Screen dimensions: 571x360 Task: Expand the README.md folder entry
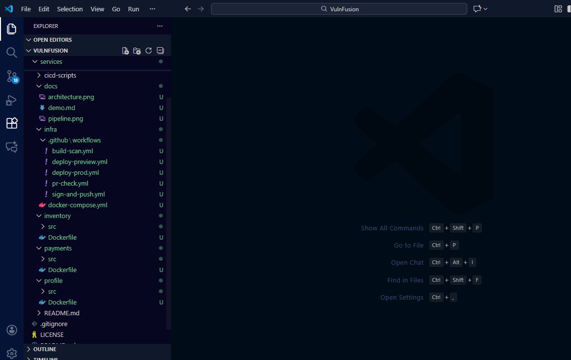(97, 313)
